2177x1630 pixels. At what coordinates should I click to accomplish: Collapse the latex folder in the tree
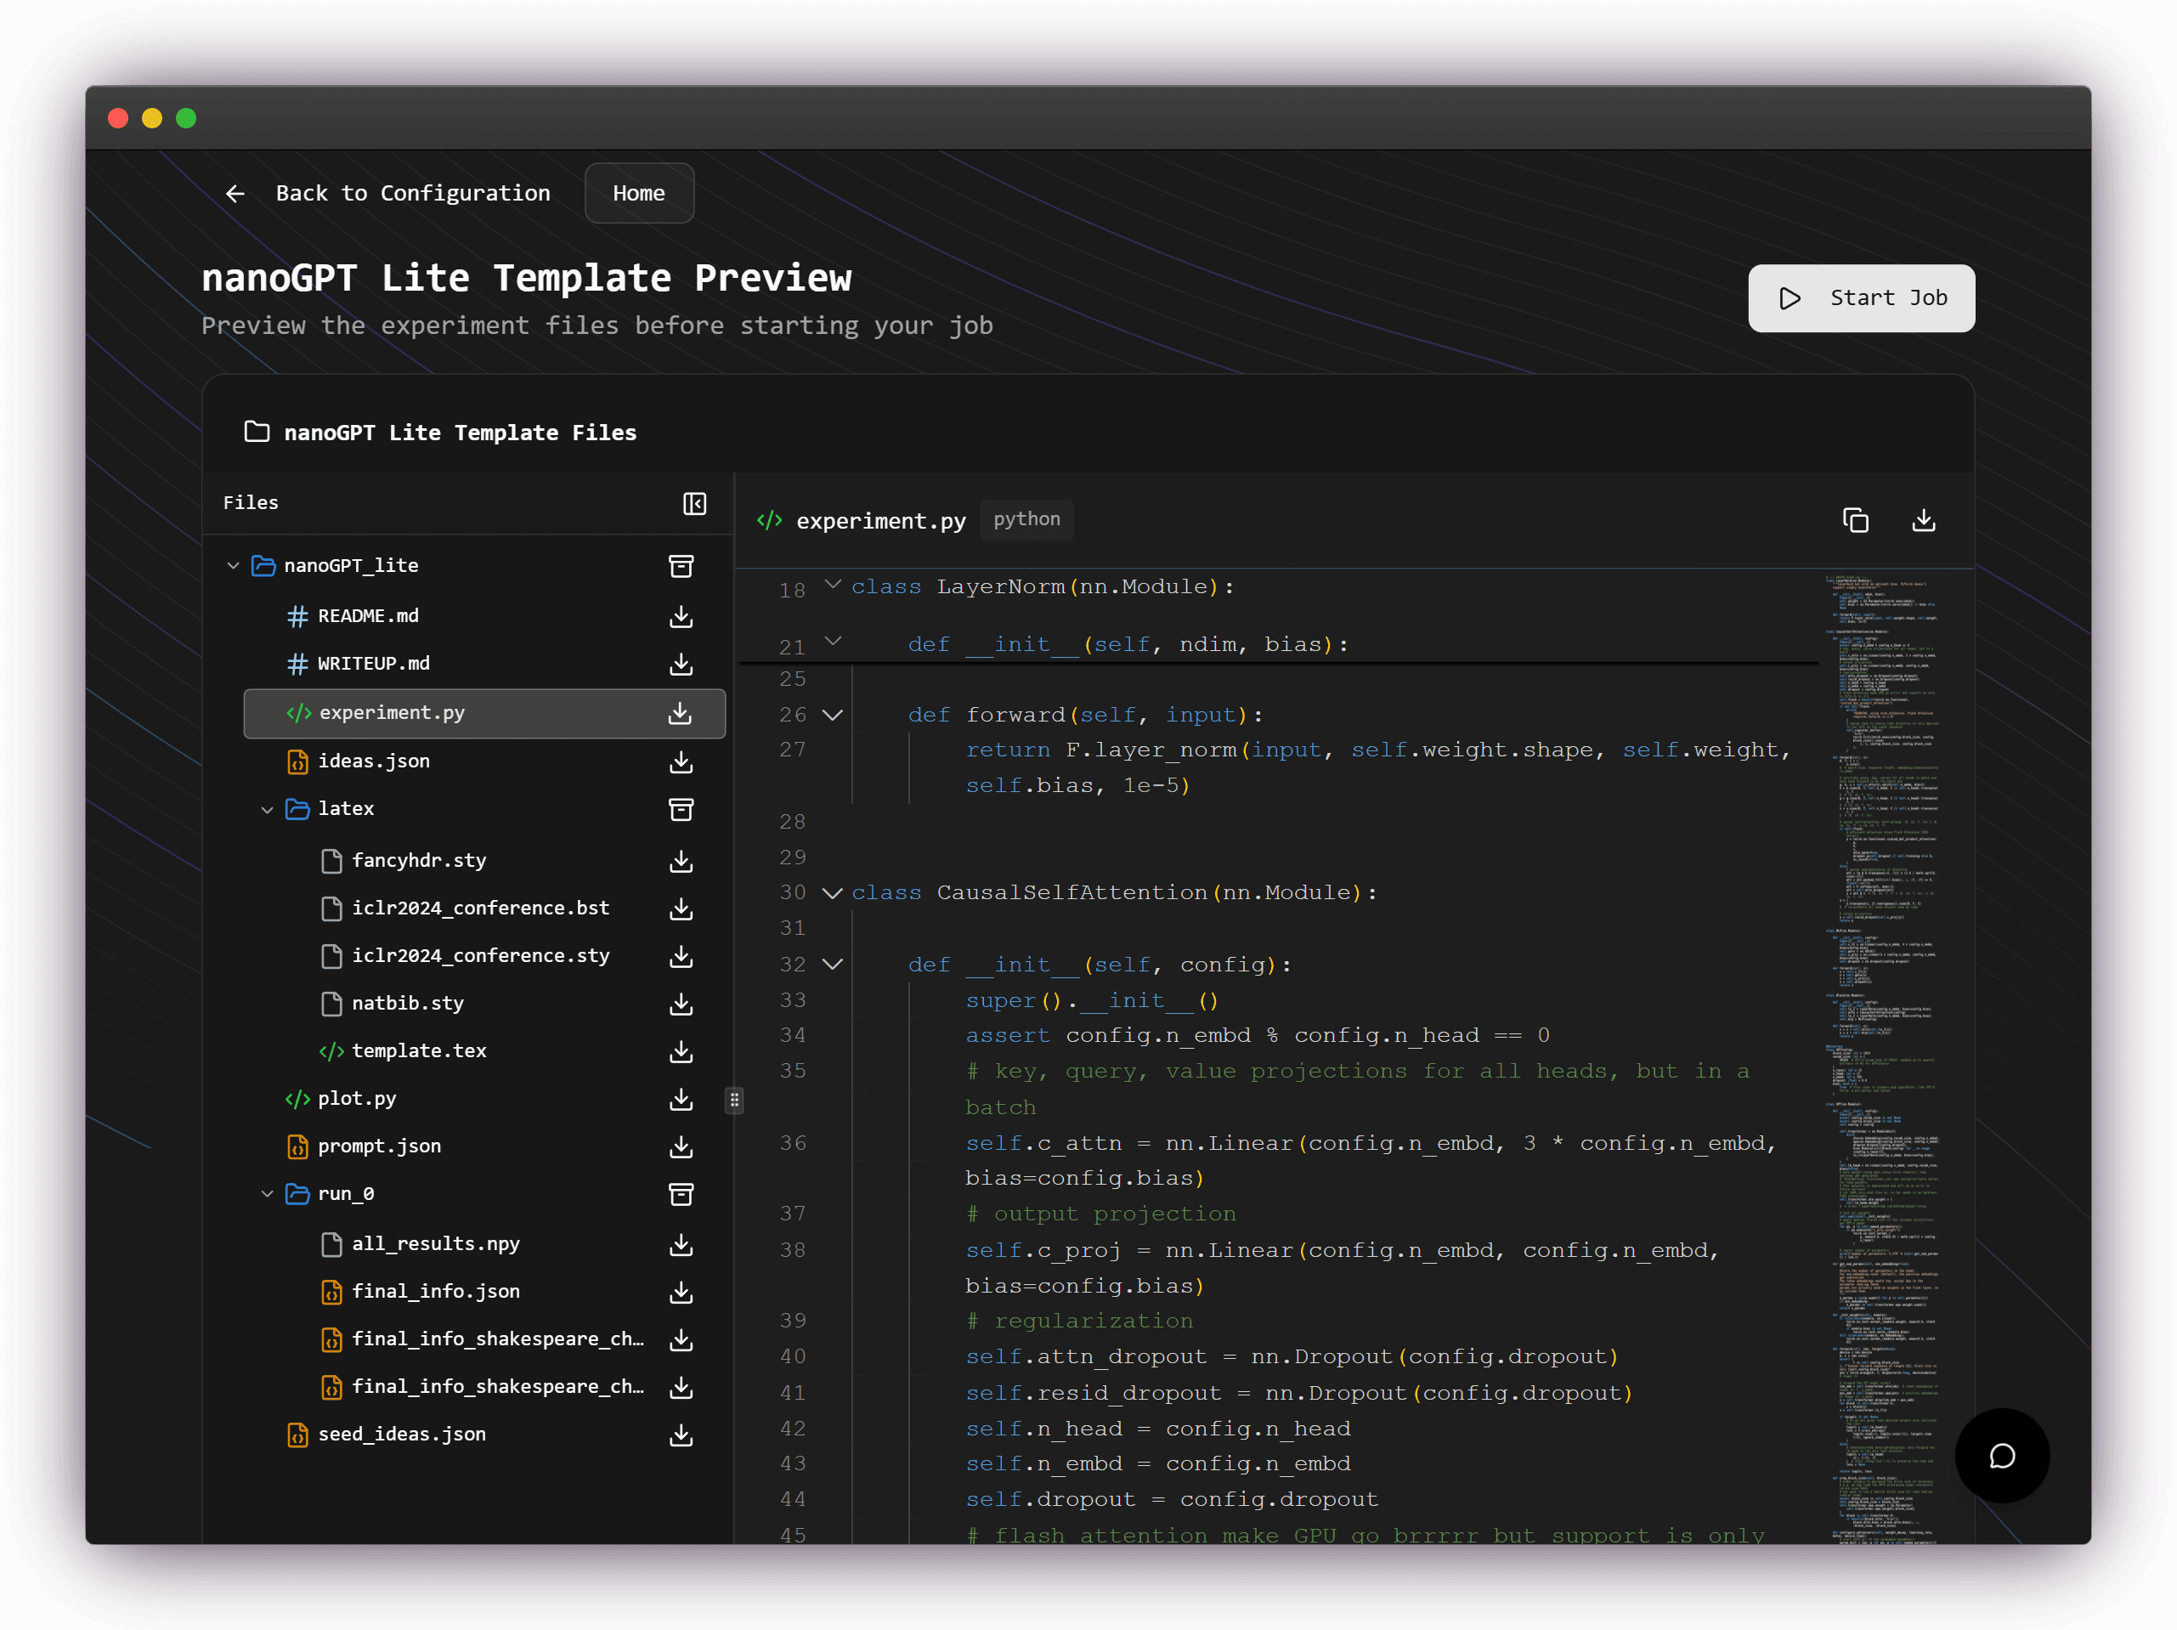[x=268, y=808]
